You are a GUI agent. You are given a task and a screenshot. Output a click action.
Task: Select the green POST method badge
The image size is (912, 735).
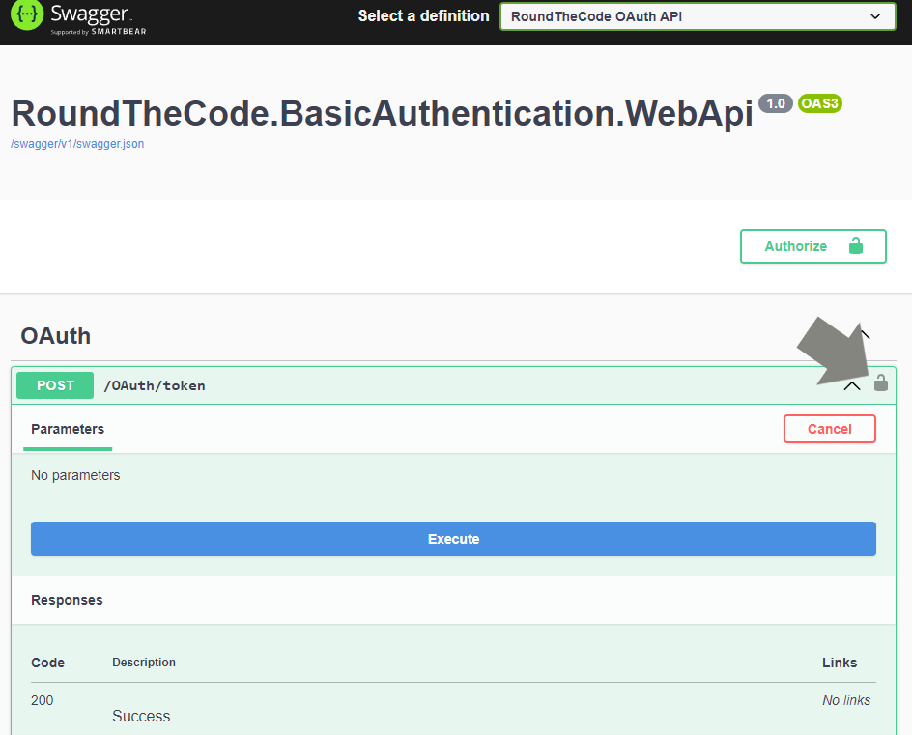pos(54,384)
